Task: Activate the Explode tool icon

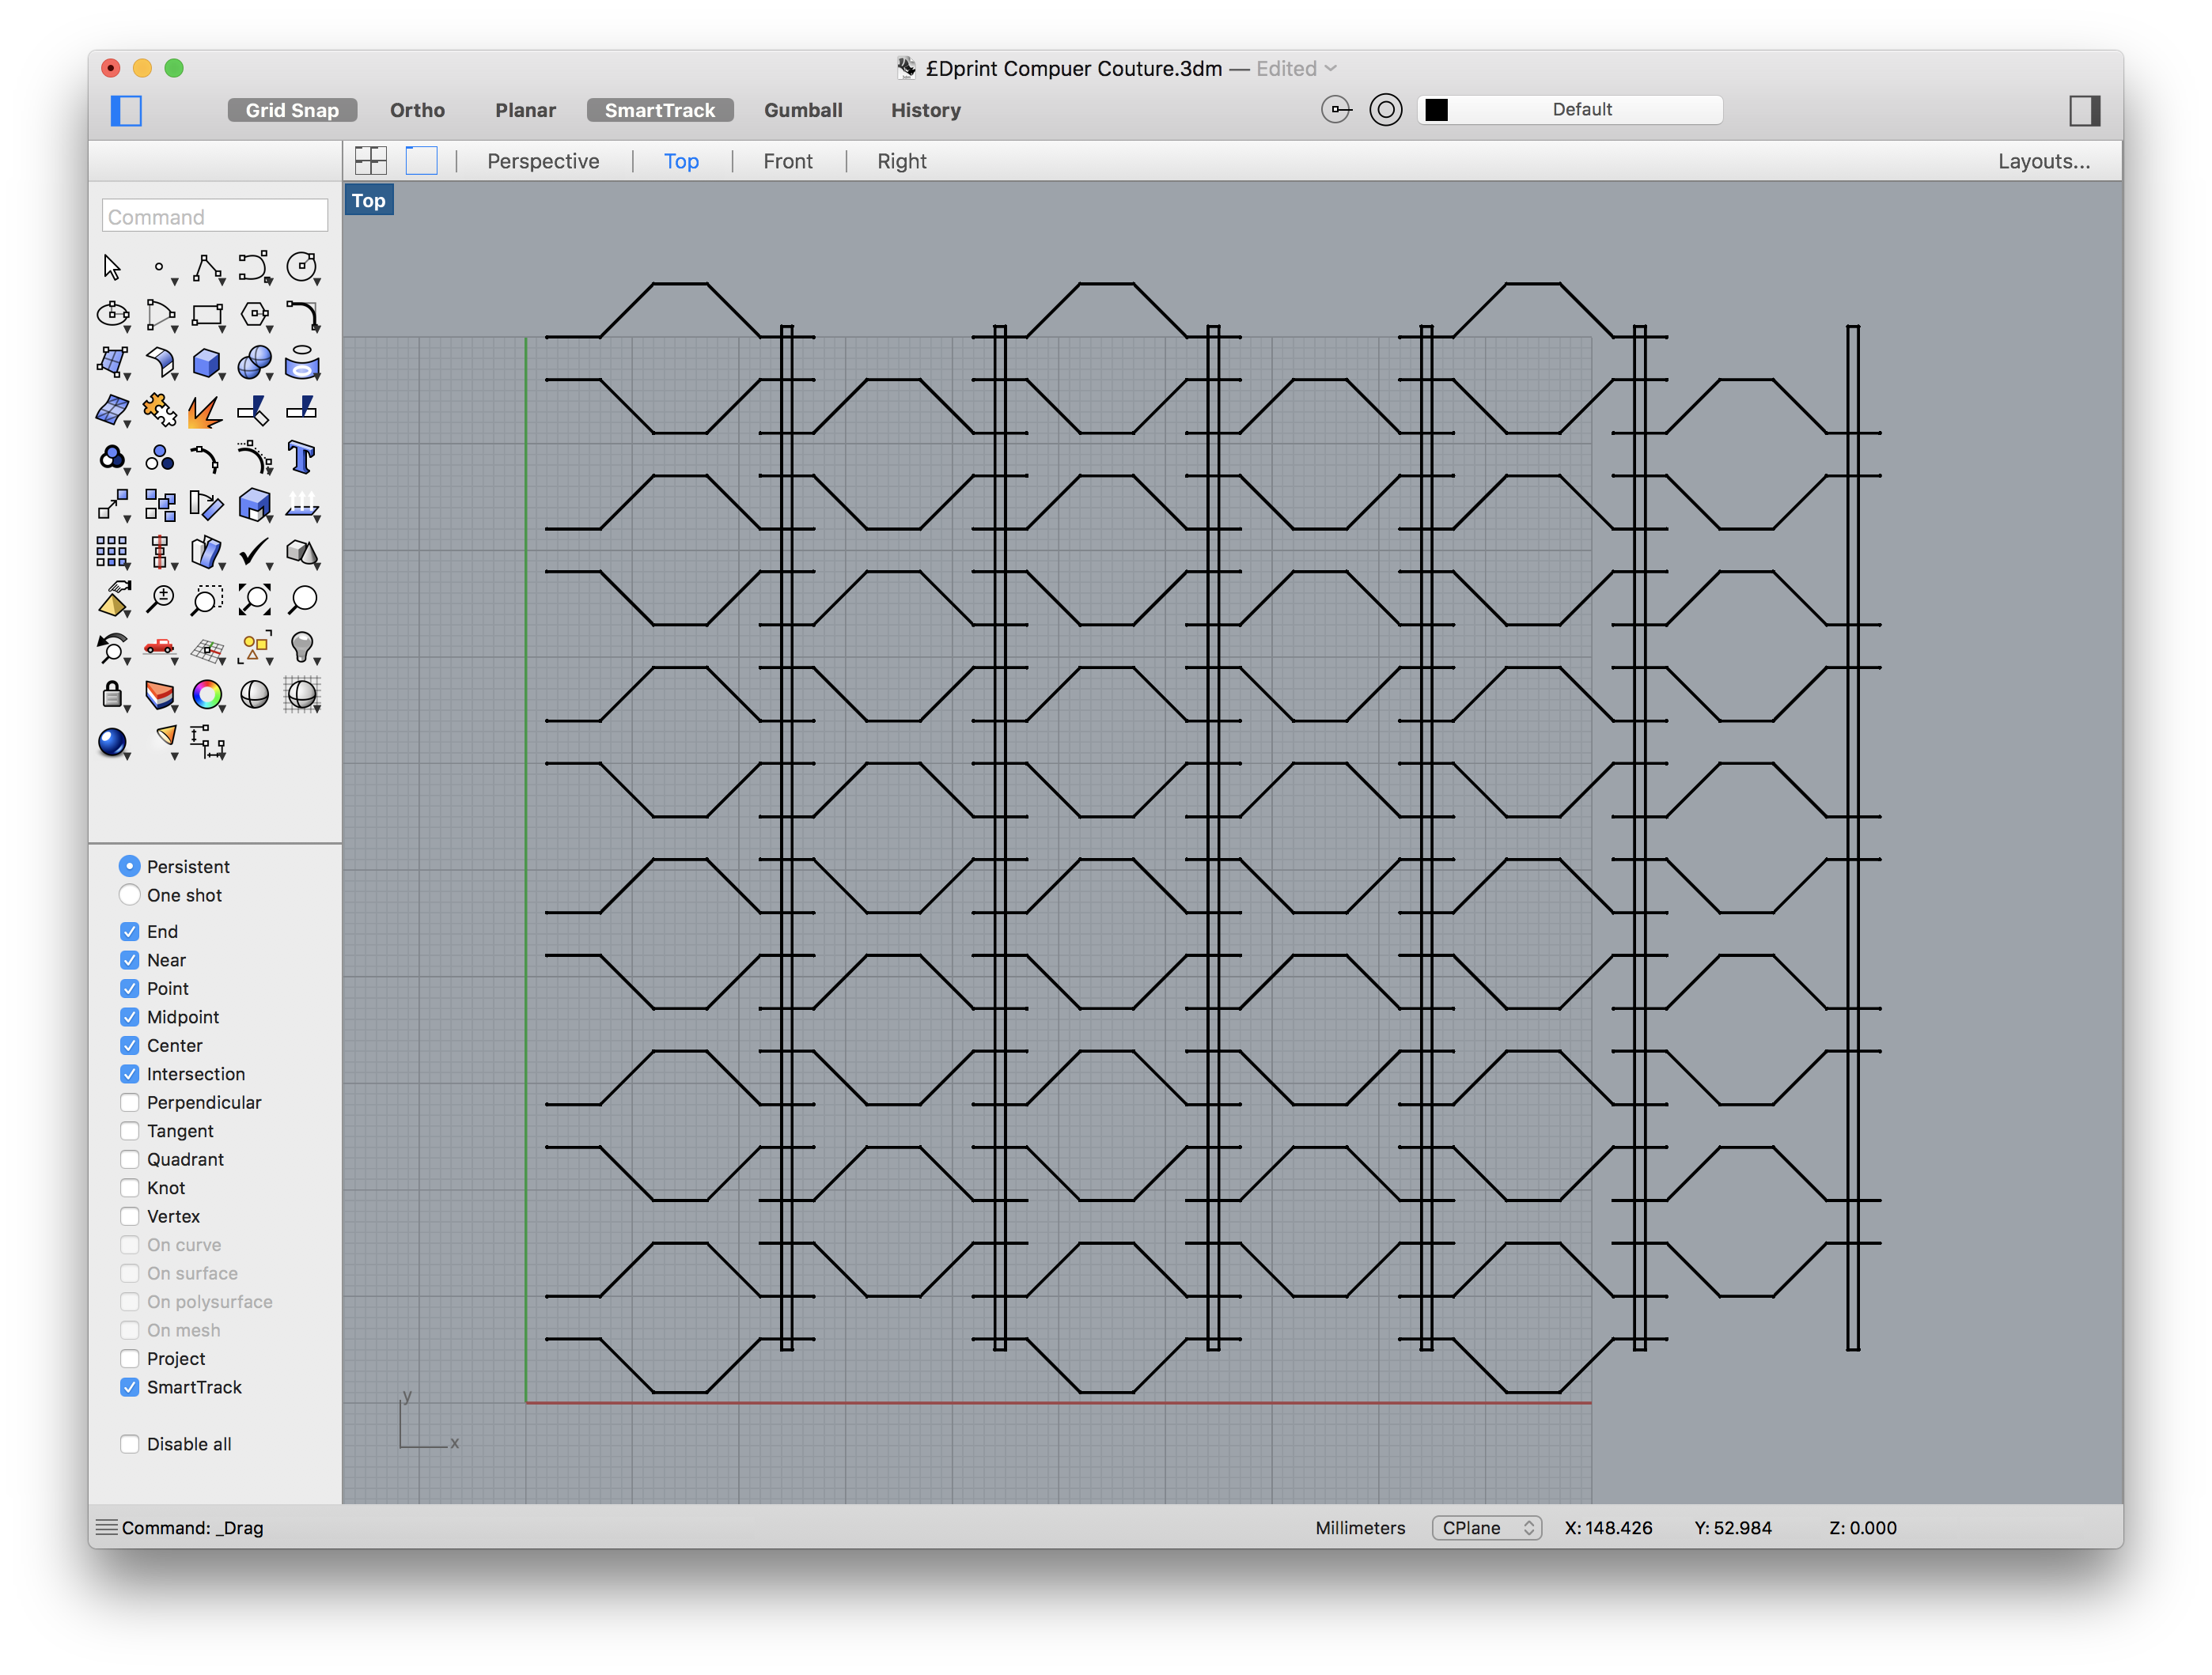Action: pos(205,410)
